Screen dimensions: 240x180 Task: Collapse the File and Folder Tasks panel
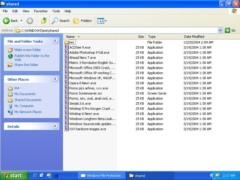click(55, 40)
